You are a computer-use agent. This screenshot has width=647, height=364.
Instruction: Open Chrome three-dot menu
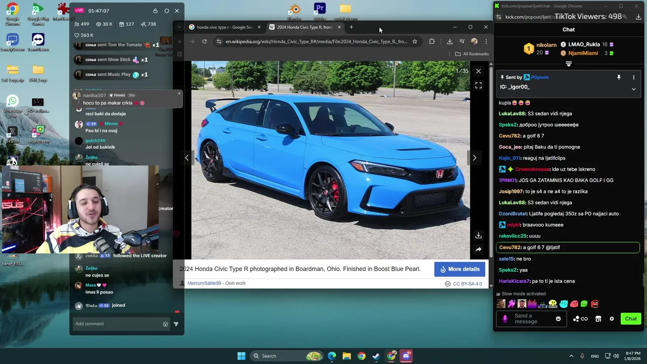[486, 41]
